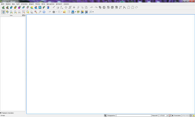The width and height of the screenshot is (195, 117).
Task: Select the Delete Ring tool
Action: click(x=112, y=7)
